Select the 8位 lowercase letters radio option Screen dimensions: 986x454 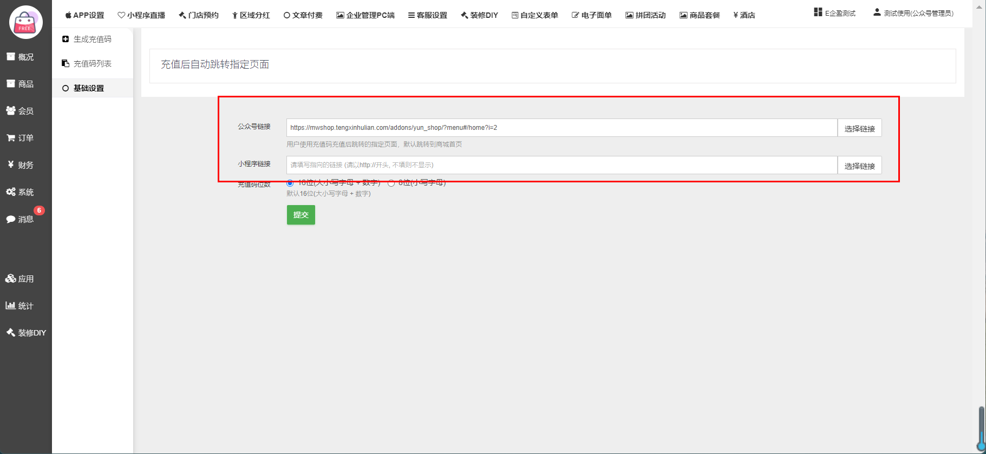(x=391, y=183)
